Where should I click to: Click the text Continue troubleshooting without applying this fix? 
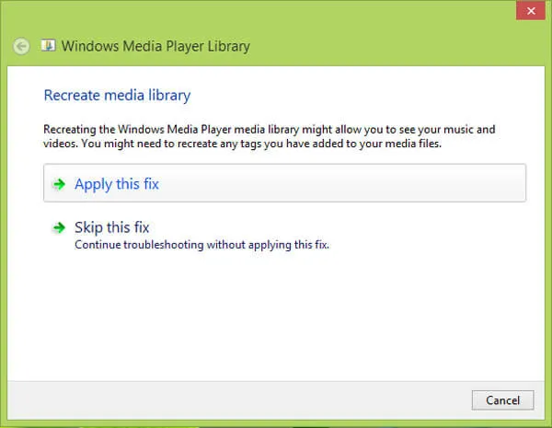[201, 245]
